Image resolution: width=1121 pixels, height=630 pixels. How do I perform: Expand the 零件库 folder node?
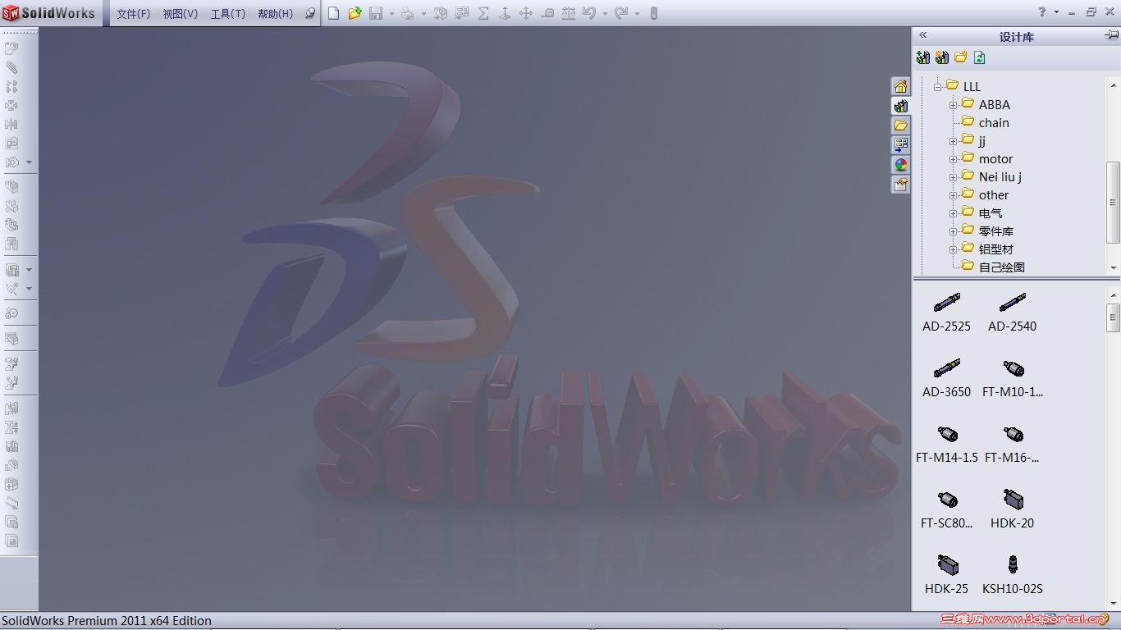(953, 231)
